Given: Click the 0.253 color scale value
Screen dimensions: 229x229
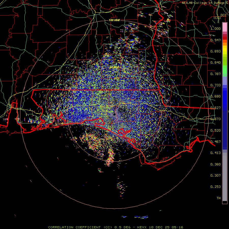Looking at the screenshot, I should coord(216,187).
